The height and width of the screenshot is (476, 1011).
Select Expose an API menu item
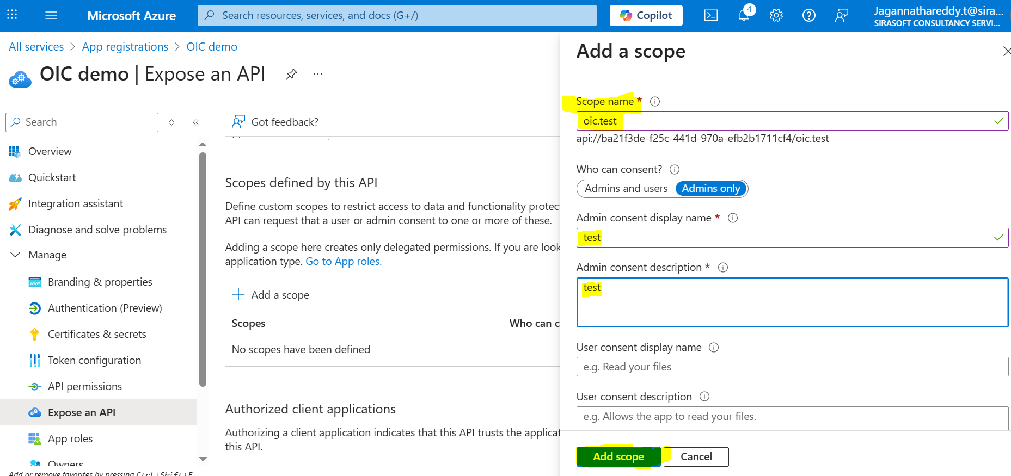tap(98, 412)
